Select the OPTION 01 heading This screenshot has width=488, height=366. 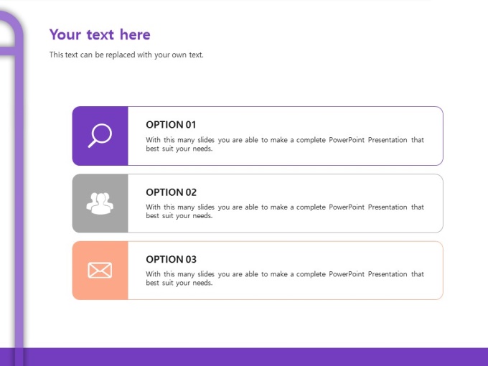pyautogui.click(x=171, y=124)
